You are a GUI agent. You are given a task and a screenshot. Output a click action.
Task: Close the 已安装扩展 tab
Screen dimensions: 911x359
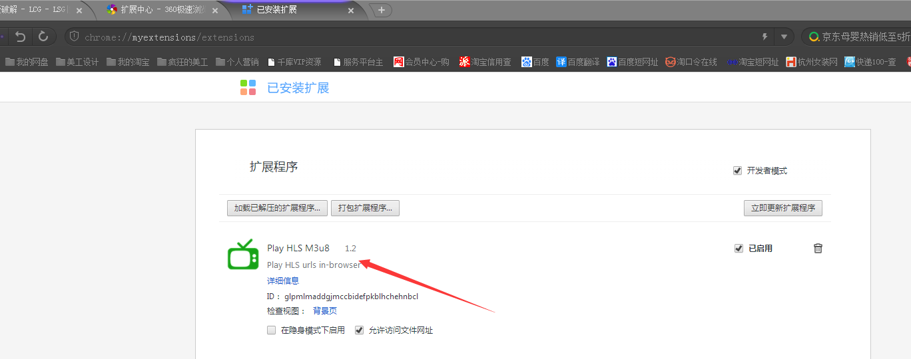[x=351, y=11]
